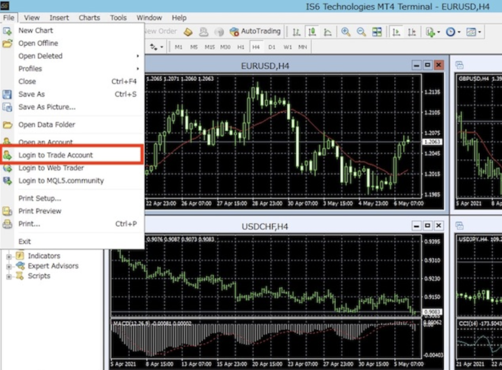Select the M1 timeframe
The height and width of the screenshot is (370, 502).
click(178, 47)
